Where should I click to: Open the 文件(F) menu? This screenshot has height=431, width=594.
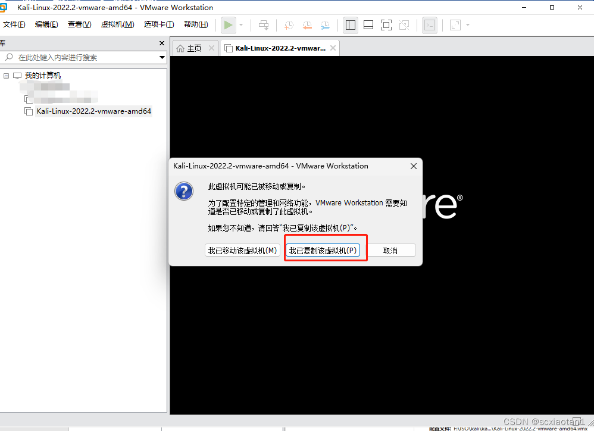(14, 24)
